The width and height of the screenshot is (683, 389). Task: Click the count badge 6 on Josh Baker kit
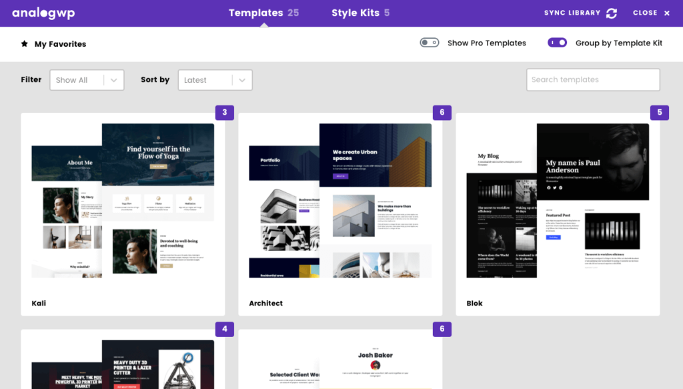point(442,329)
